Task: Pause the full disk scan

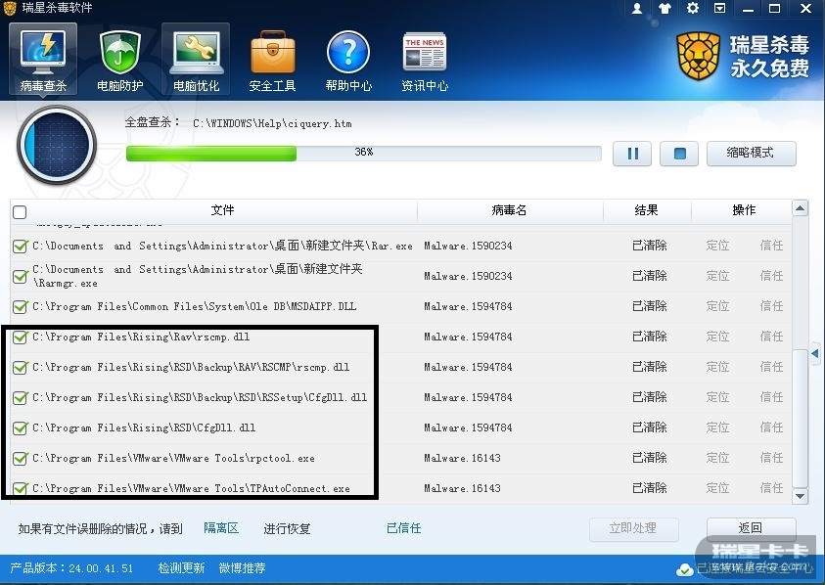Action: tap(632, 154)
